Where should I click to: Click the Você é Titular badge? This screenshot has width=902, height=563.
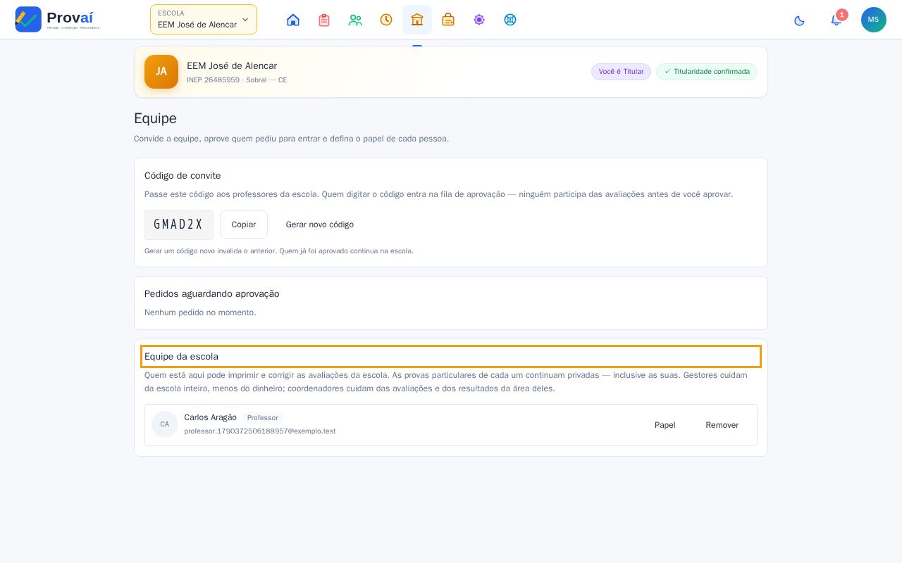[x=621, y=72]
